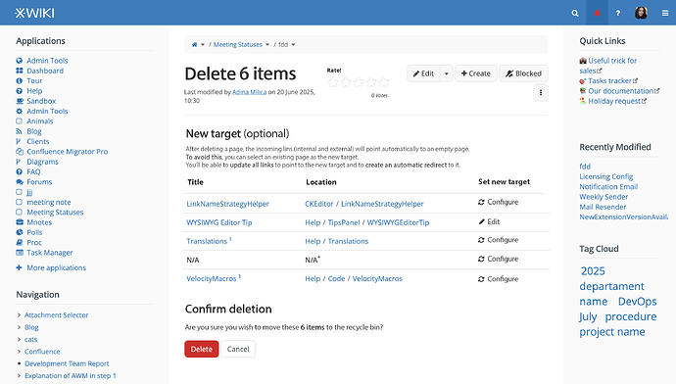Configure new target for LinkNameStrategyHelper

coord(498,202)
